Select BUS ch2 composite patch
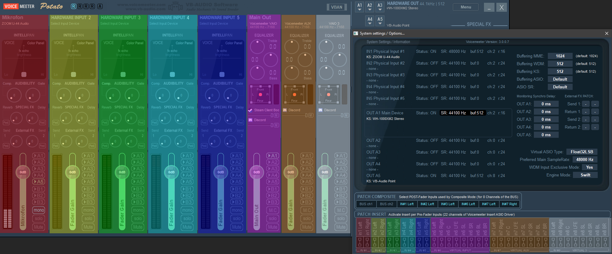The width and height of the screenshot is (612, 254). (386, 204)
